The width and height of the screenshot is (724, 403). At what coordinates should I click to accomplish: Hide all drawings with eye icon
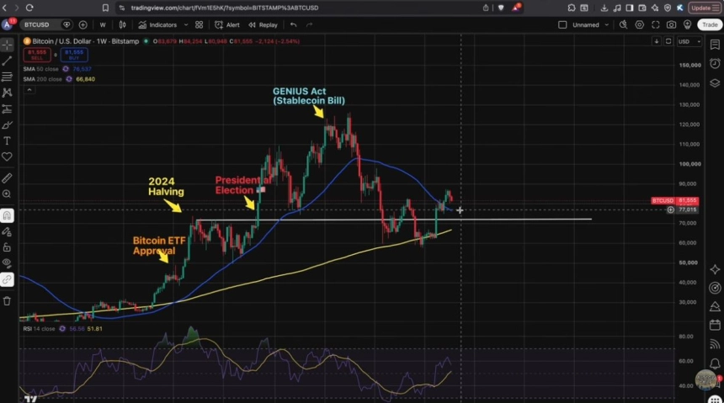point(7,263)
